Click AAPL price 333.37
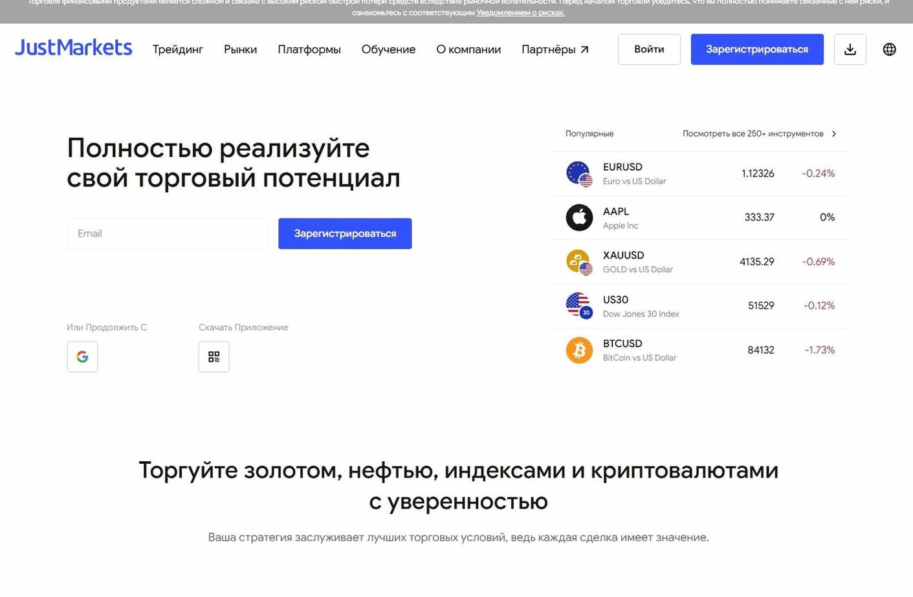The width and height of the screenshot is (913, 597). [x=759, y=217]
